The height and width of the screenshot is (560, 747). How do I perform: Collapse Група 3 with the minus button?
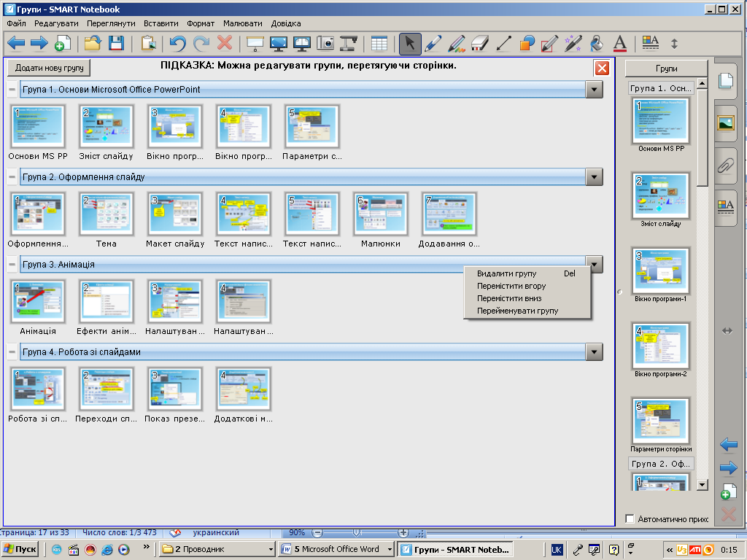click(x=12, y=264)
